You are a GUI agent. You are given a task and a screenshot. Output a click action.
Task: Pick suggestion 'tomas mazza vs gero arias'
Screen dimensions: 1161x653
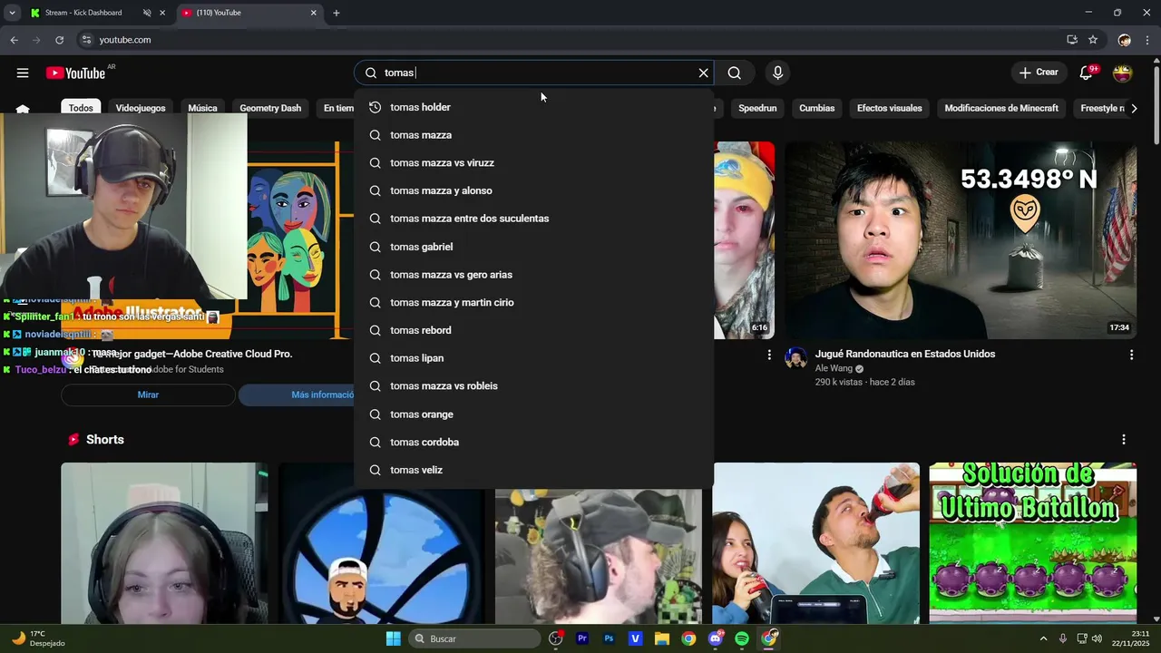(x=533, y=275)
